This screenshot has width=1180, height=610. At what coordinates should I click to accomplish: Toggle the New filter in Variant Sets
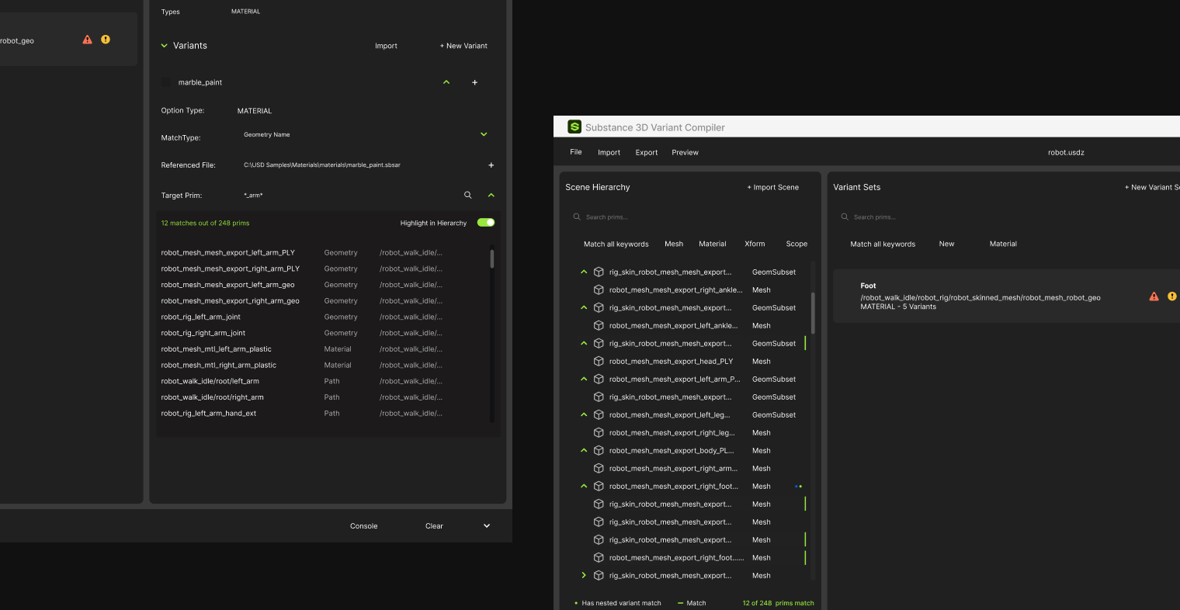click(946, 244)
